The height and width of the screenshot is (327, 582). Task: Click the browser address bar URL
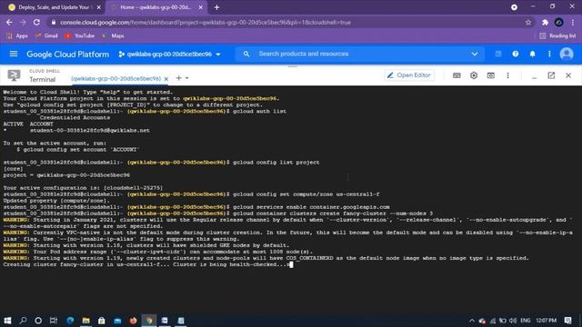(206, 23)
